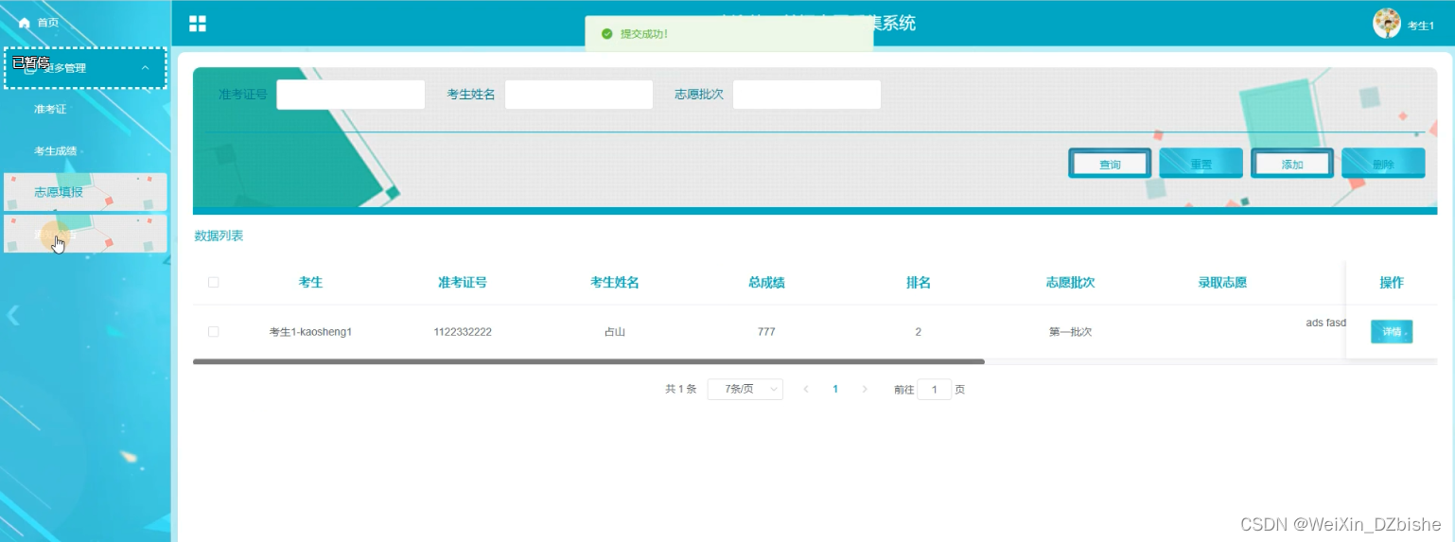Open the 准考证 menu item
Image resolution: width=1455 pixels, height=542 pixels.
(50, 110)
